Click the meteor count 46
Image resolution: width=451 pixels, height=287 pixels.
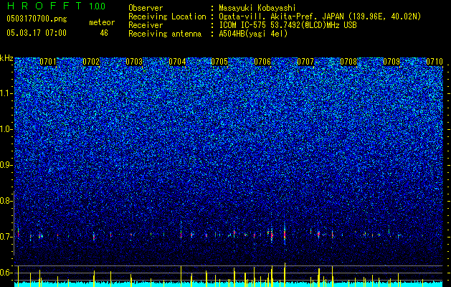pos(104,33)
